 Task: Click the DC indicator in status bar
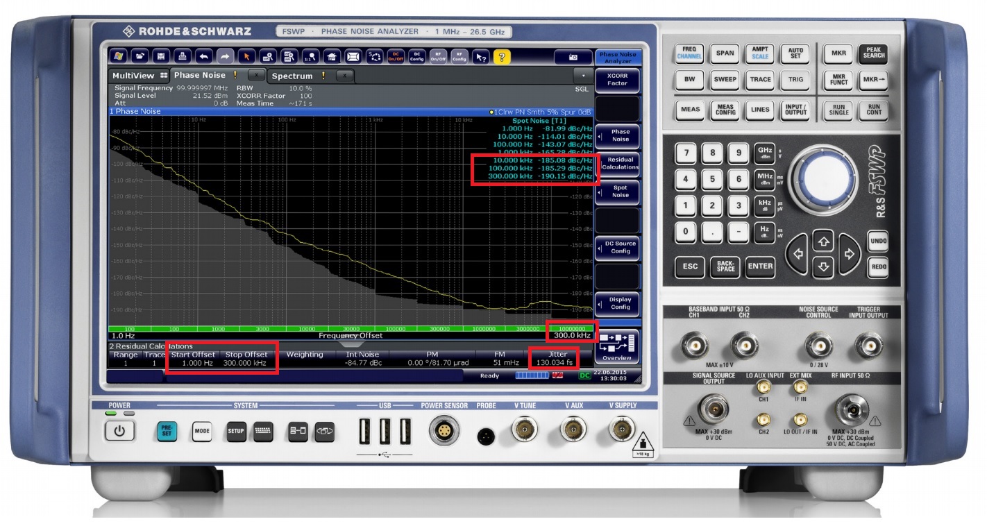tap(585, 375)
